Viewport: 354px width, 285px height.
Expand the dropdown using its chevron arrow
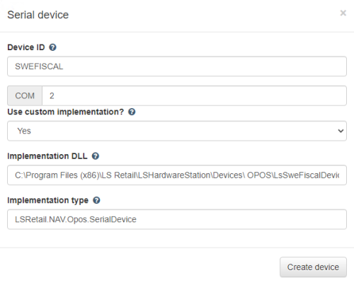(x=341, y=131)
